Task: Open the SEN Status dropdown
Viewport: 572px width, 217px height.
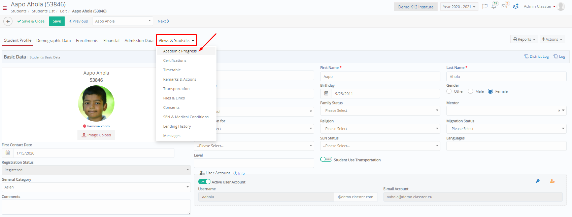Action: [x=380, y=146]
